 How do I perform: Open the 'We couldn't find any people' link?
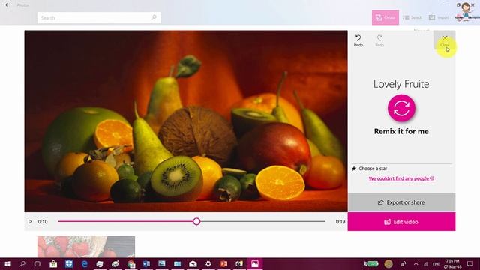tap(401, 178)
